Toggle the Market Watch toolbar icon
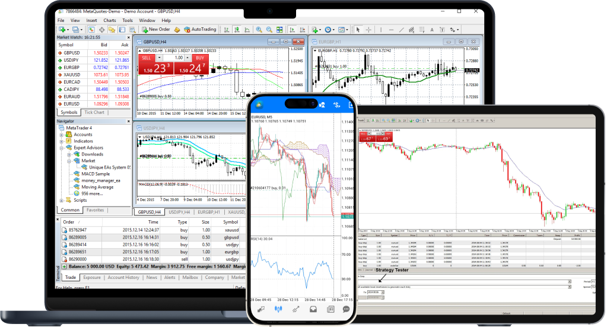 coord(91,30)
